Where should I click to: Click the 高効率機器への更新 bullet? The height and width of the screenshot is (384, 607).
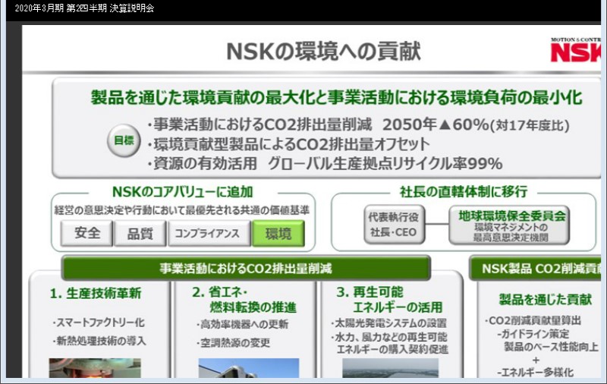[242, 324]
